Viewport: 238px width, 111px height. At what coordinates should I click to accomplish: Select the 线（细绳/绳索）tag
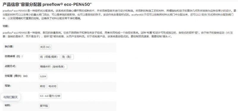[x=50, y=57]
